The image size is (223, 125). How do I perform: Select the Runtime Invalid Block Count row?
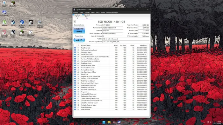[111, 83]
